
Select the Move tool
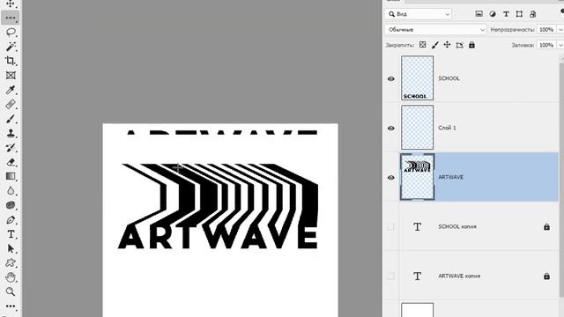coord(11,4)
